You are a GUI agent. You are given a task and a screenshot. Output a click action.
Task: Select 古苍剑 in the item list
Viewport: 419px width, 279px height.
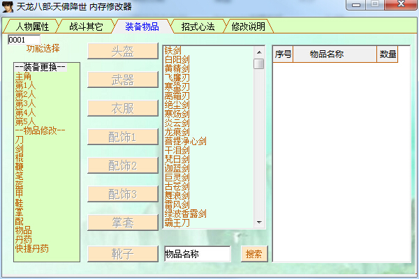(x=177, y=187)
